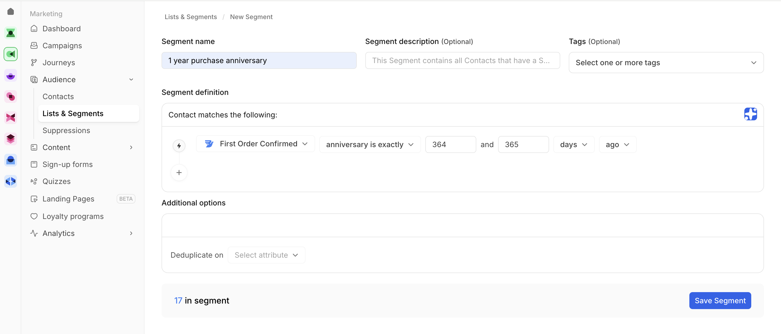Add a new condition with plus button
The image size is (781, 334).
tap(179, 173)
